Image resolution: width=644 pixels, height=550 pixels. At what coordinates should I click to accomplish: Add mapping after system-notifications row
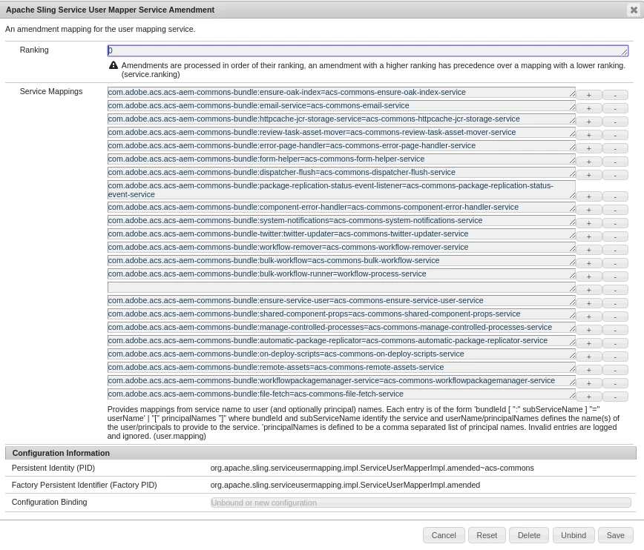(x=588, y=223)
